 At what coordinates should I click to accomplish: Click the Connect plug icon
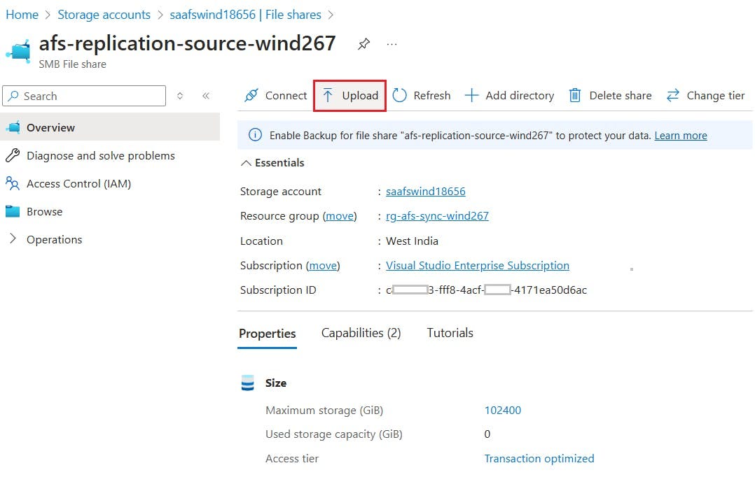click(x=251, y=95)
